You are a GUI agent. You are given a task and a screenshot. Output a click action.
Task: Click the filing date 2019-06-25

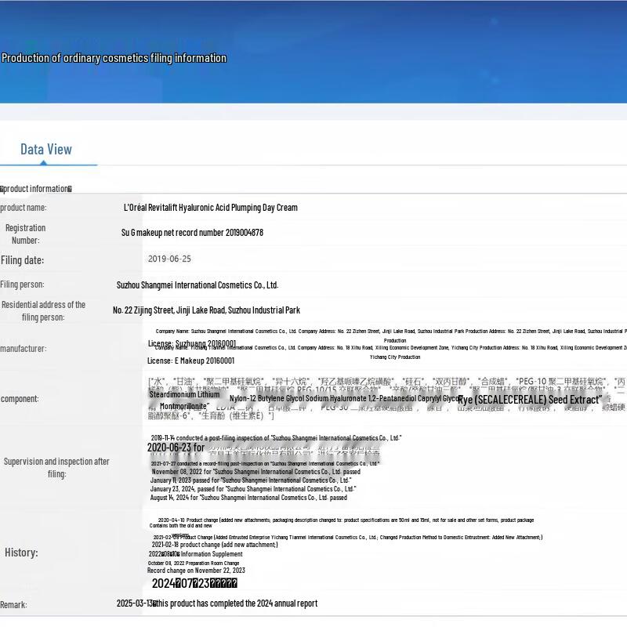click(x=169, y=259)
